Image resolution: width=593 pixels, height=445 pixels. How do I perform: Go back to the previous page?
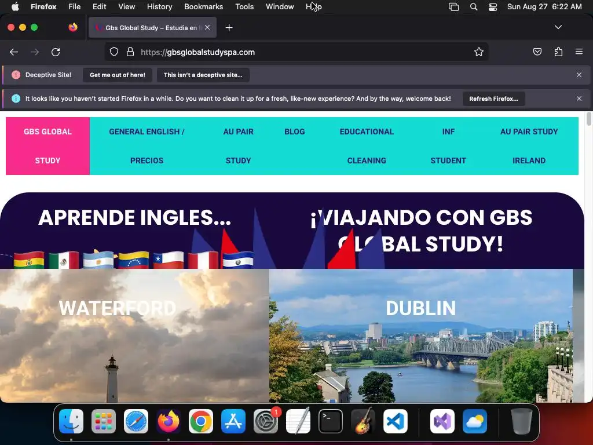pos(14,52)
